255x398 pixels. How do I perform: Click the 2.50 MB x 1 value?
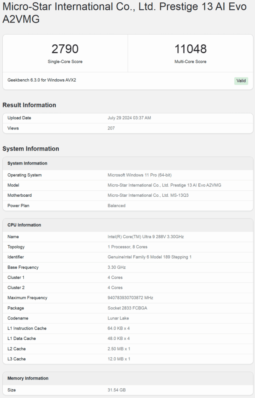[119, 349]
